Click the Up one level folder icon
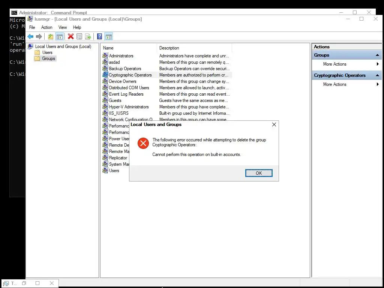The image size is (384, 288). (51, 37)
